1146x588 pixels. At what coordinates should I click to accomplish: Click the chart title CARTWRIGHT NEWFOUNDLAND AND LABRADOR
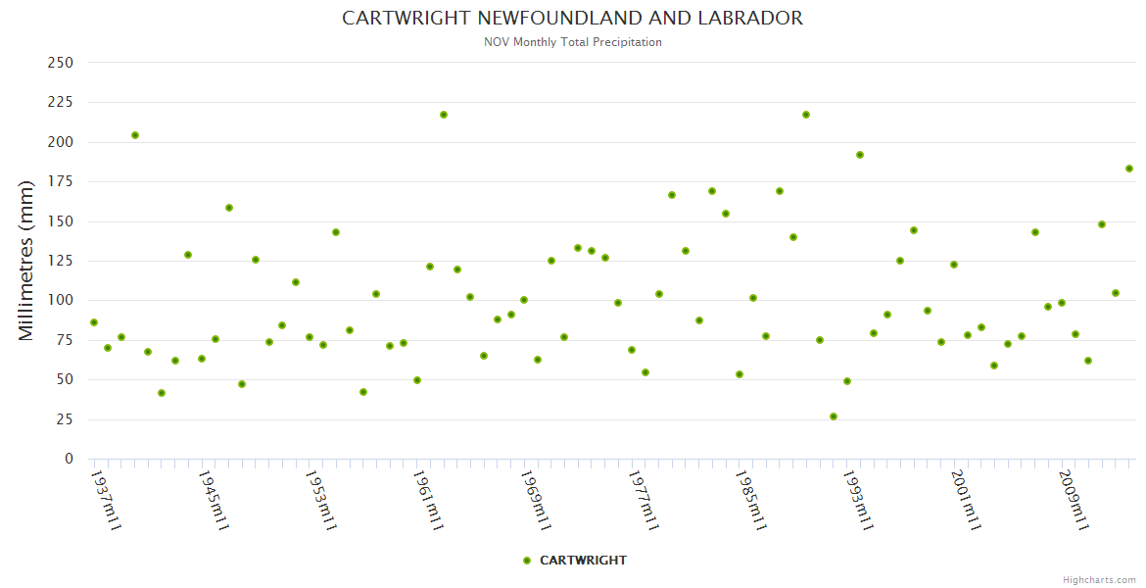click(573, 19)
